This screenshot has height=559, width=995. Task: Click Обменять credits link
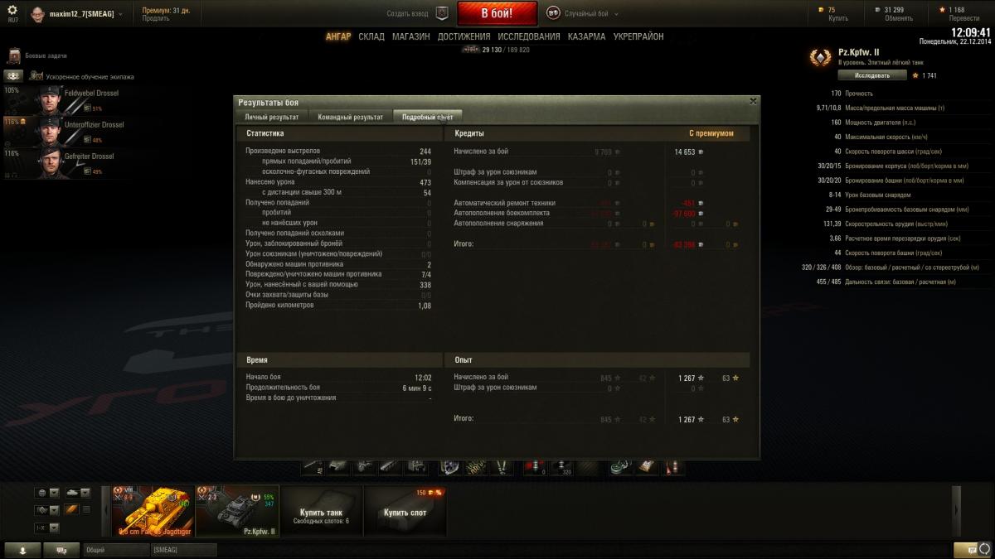[898, 18]
